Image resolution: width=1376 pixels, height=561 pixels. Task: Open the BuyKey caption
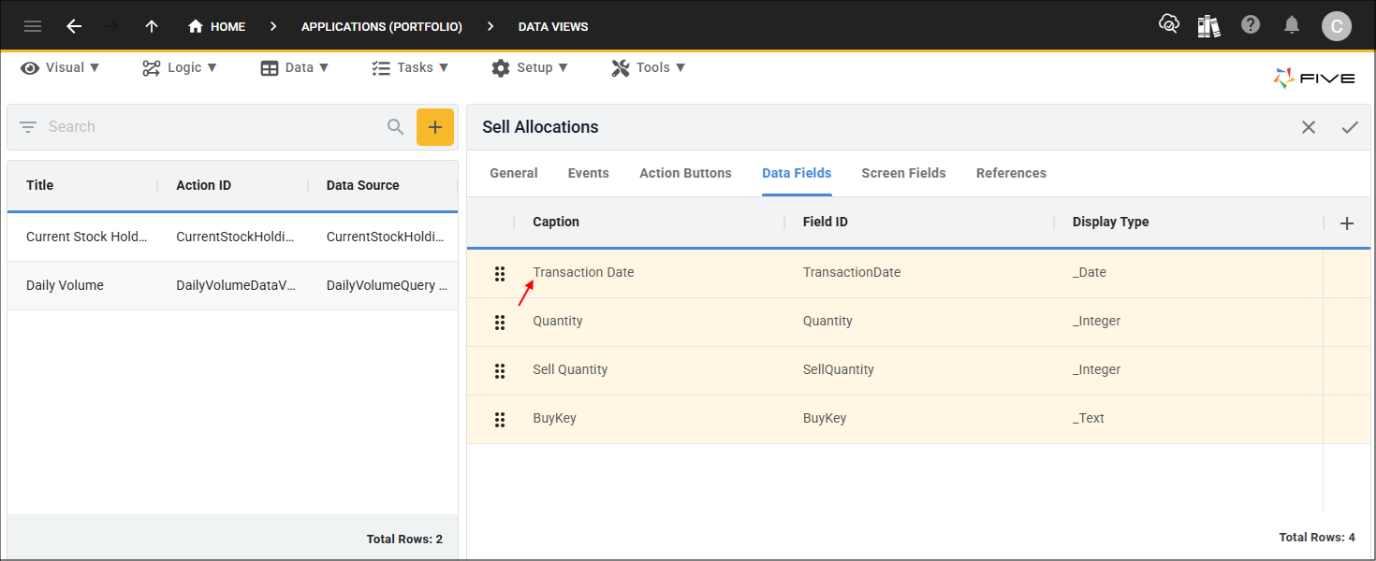[x=555, y=418]
